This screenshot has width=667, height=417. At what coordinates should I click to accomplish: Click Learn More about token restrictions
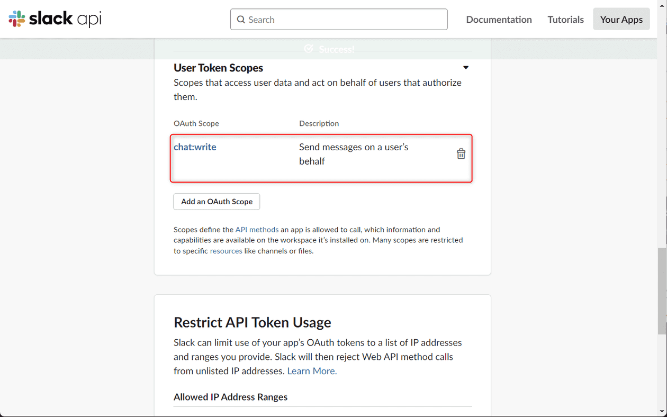click(x=311, y=371)
